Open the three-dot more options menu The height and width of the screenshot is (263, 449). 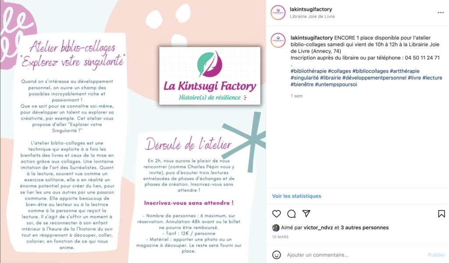pyautogui.click(x=441, y=13)
